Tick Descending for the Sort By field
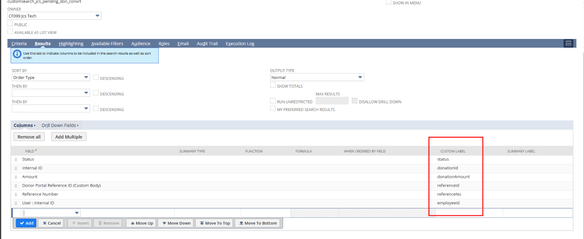 pos(96,77)
